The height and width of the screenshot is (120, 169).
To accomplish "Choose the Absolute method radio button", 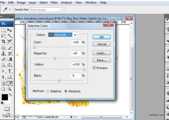I will click(x=66, y=91).
